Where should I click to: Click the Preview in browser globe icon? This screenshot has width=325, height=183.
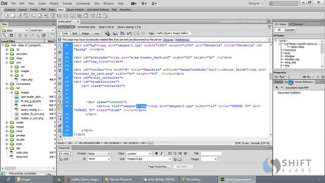tap(115, 34)
